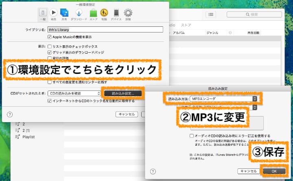Select the ストア (Store) preferences icon
This screenshot has height=181, width=293.
(x=93, y=14)
